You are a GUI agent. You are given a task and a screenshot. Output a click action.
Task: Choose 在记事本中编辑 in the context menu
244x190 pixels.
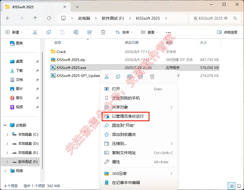click(x=139, y=183)
